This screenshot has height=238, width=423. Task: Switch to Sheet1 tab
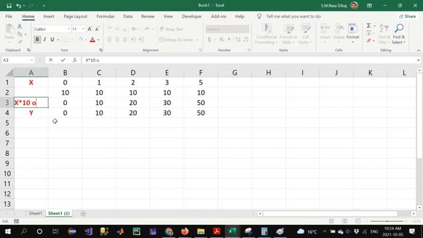pyautogui.click(x=35, y=214)
